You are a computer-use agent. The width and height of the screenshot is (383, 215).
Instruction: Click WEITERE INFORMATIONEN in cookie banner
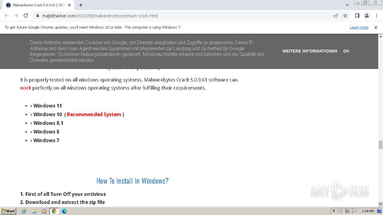310,51
